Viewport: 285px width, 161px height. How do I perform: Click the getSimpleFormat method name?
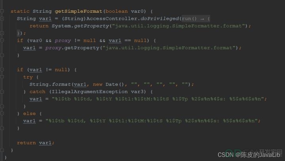click(x=78, y=11)
